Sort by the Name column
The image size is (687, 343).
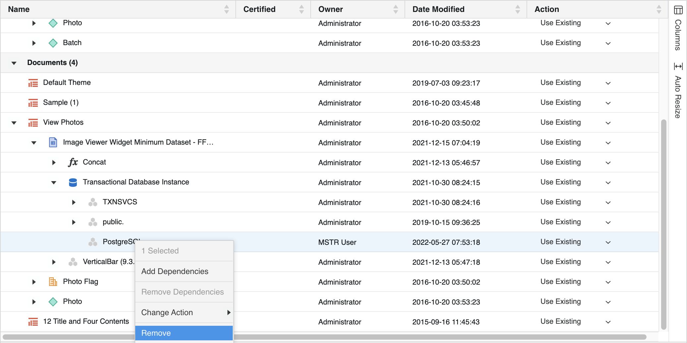(x=19, y=9)
